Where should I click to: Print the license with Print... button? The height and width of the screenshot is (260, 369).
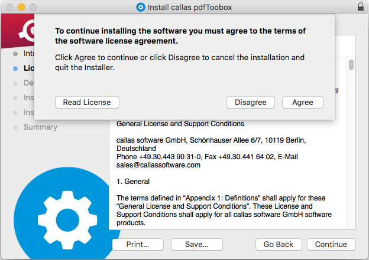[x=138, y=244]
